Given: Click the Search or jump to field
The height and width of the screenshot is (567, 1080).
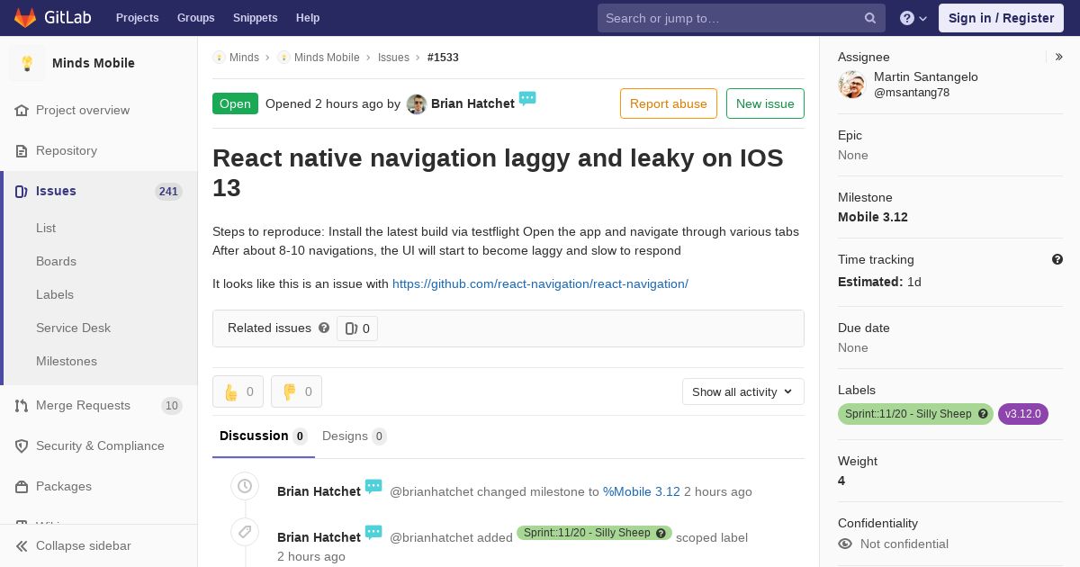Looking at the screenshot, I should (729, 18).
